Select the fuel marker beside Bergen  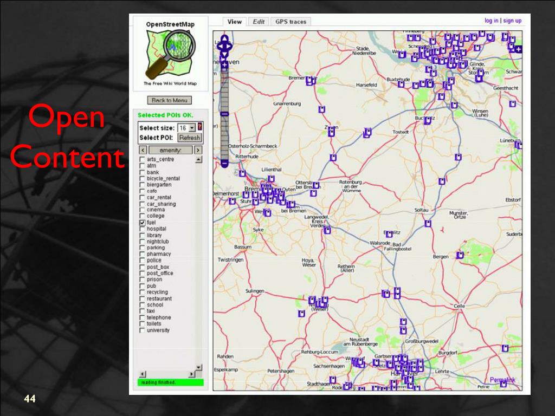pyautogui.click(x=460, y=255)
